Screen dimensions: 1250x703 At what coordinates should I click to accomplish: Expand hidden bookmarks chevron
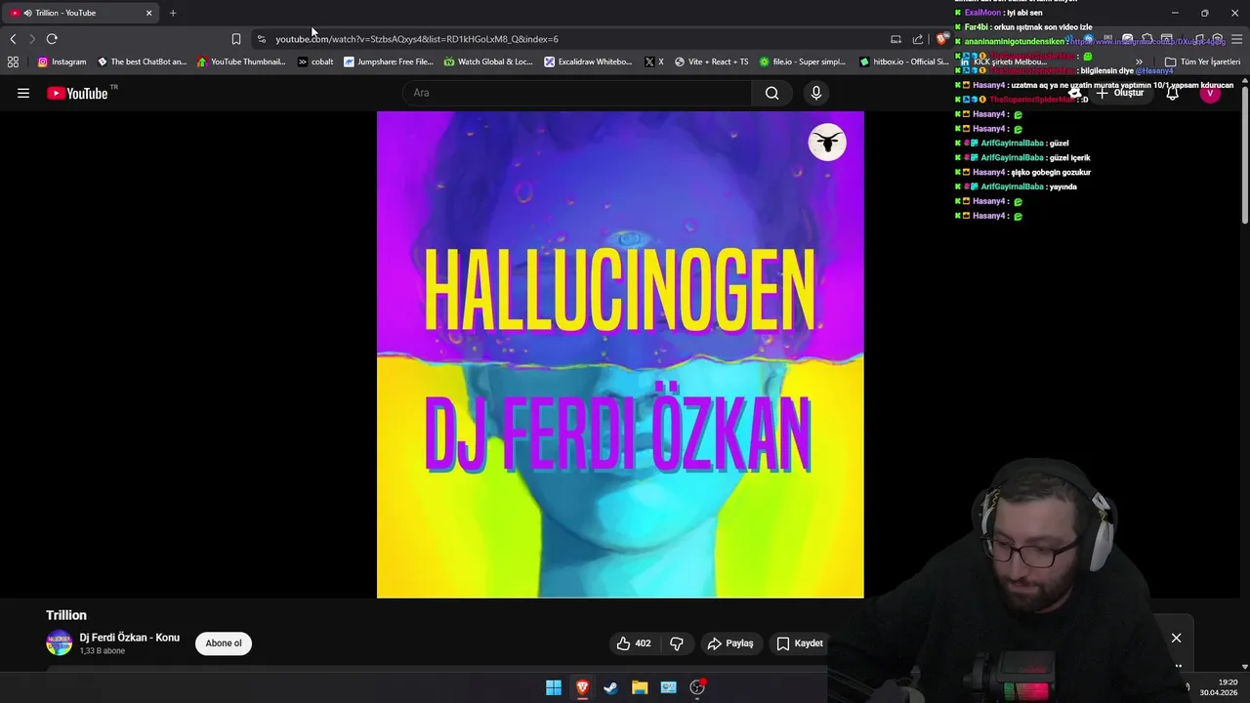point(1139,62)
